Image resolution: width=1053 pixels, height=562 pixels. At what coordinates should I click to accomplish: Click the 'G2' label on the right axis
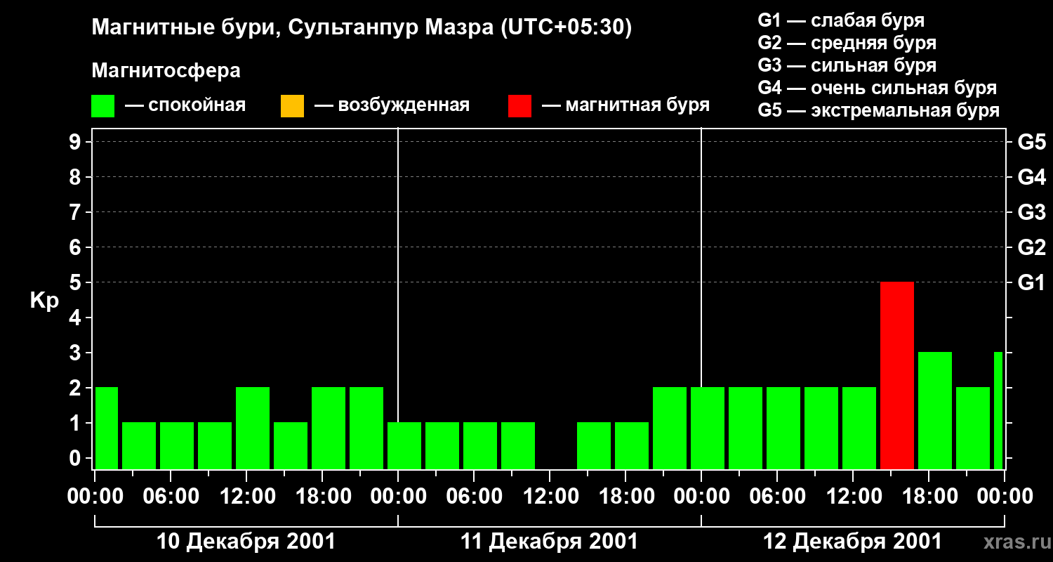click(1032, 247)
